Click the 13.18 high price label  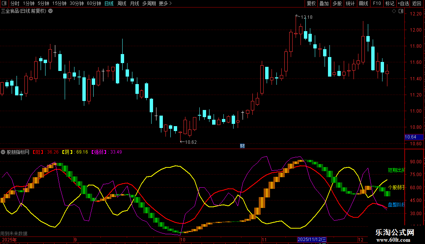click(x=307, y=17)
